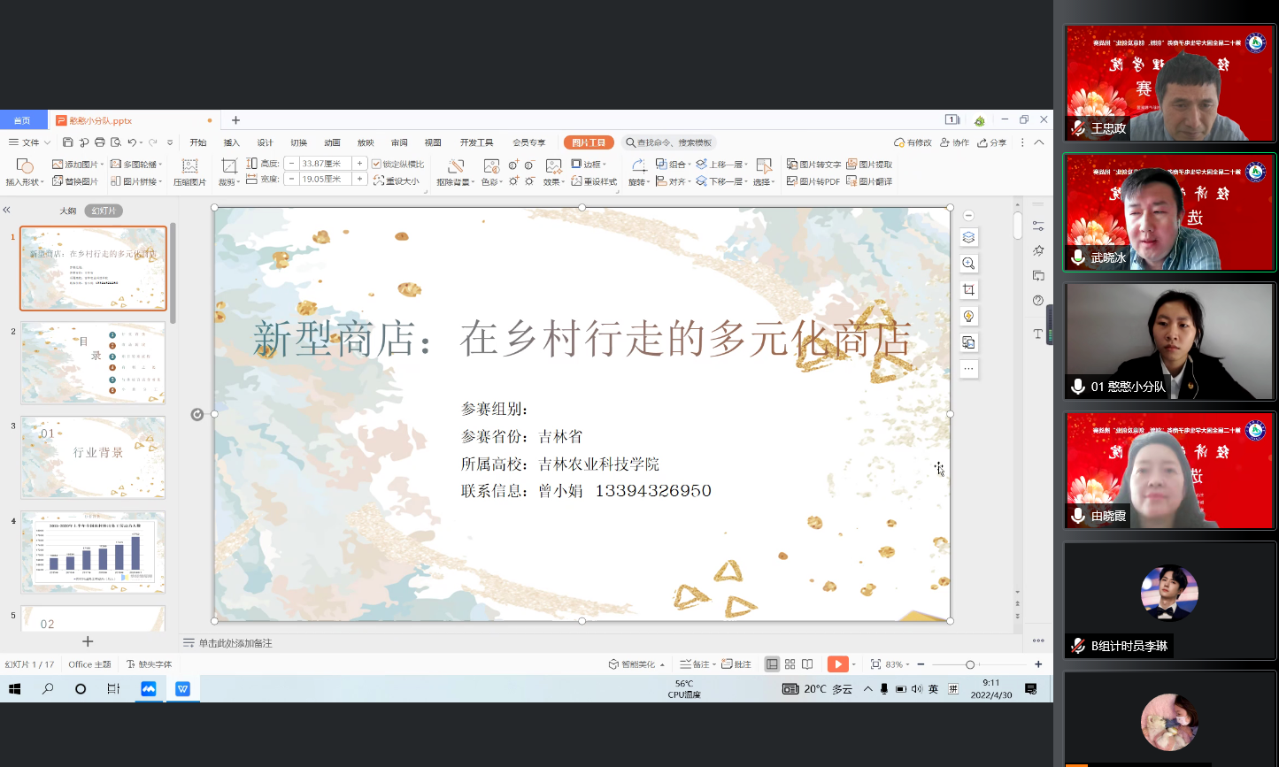Expand the 边框 border dropdown
The height and width of the screenshot is (767, 1279).
point(589,165)
